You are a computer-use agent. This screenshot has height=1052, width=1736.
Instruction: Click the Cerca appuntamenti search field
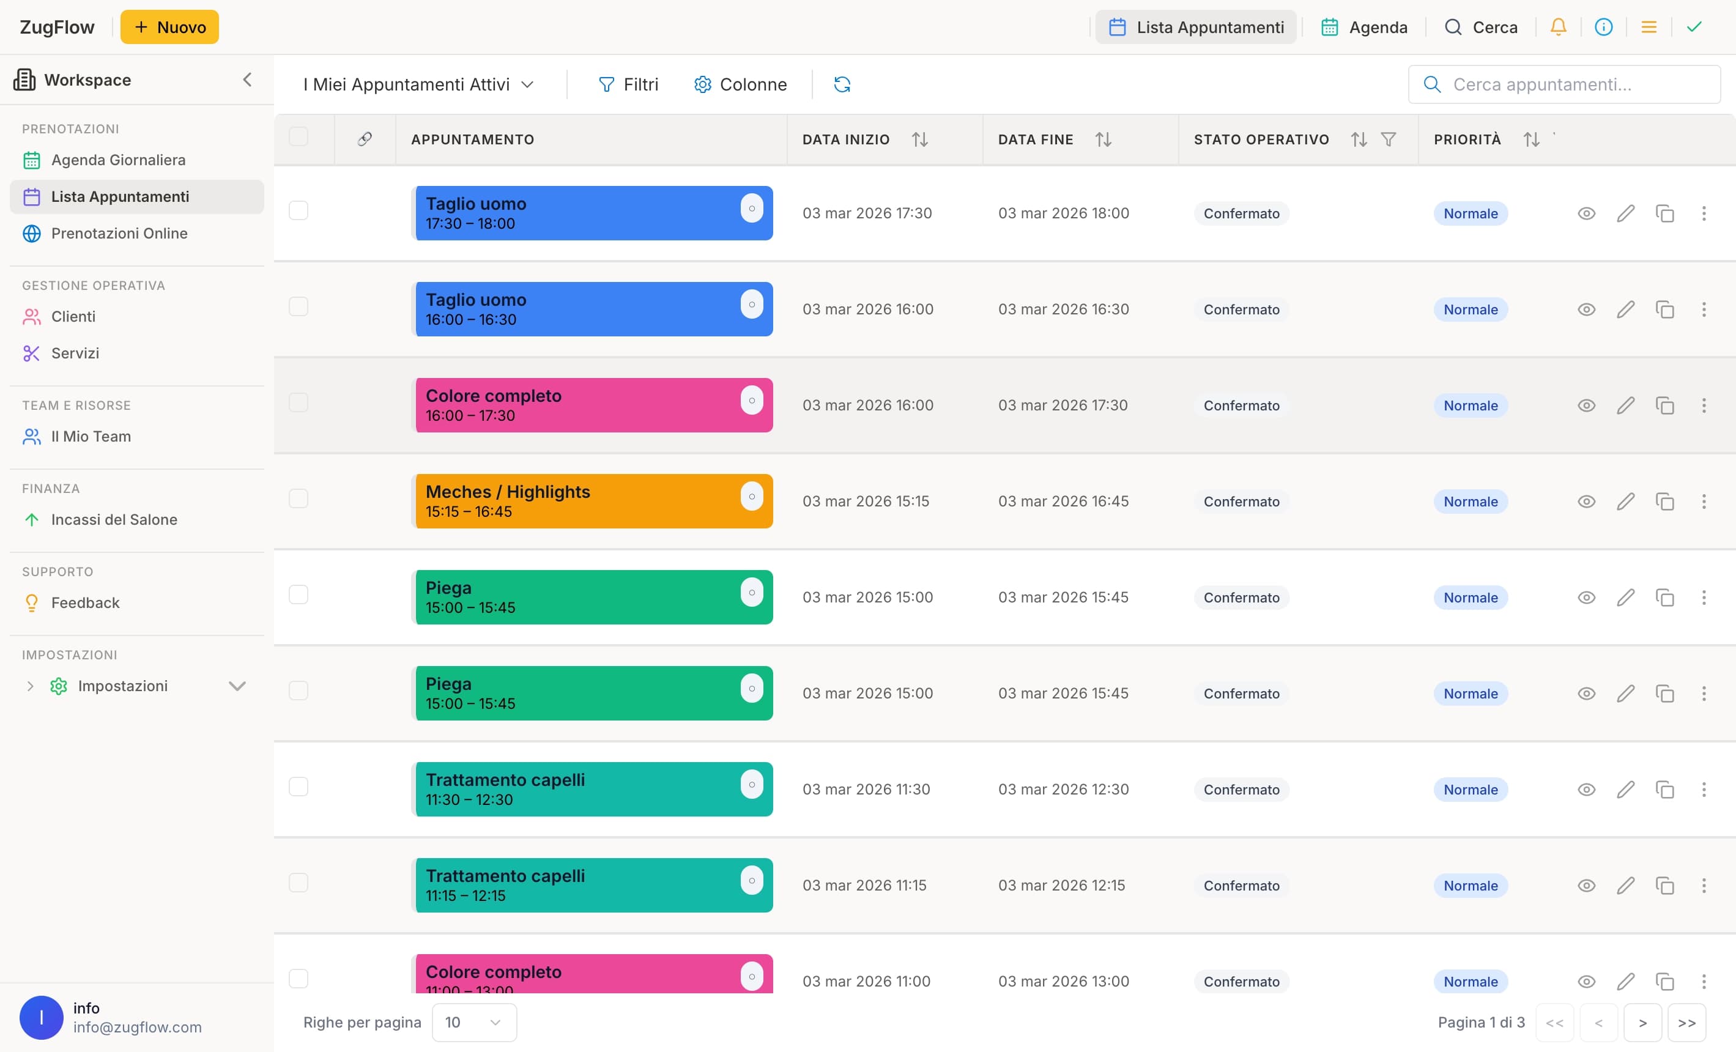pos(1564,84)
